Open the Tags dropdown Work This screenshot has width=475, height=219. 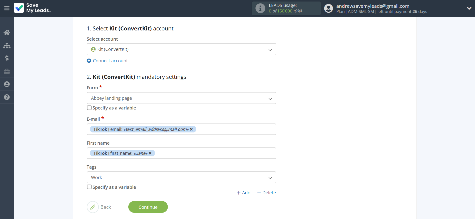point(181,177)
